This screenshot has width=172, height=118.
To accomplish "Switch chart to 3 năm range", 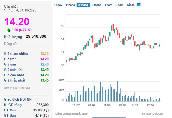I will 119,5.
